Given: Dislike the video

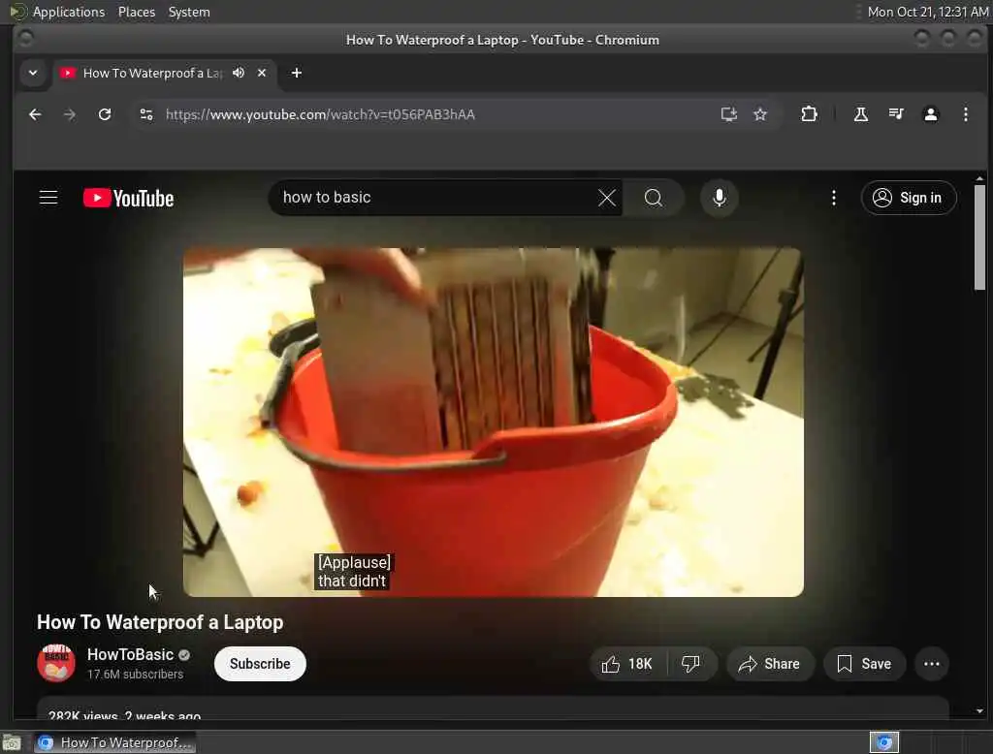Looking at the screenshot, I should (x=690, y=664).
